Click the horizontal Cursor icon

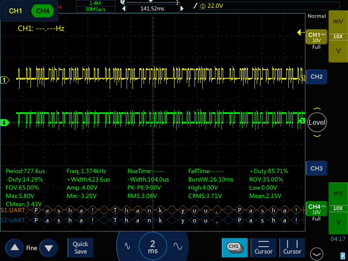(x=264, y=248)
